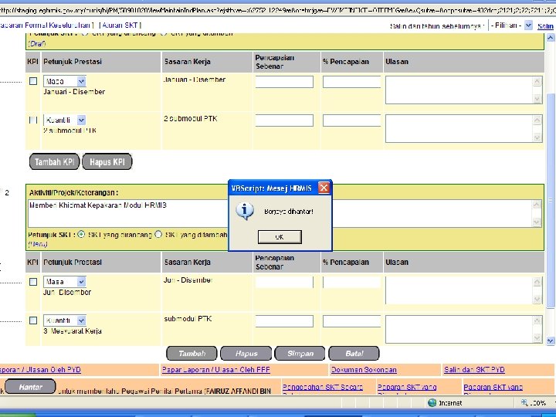This screenshot has height=417, width=556.
Task: Click the Hapus button at the bottom
Action: (x=246, y=354)
